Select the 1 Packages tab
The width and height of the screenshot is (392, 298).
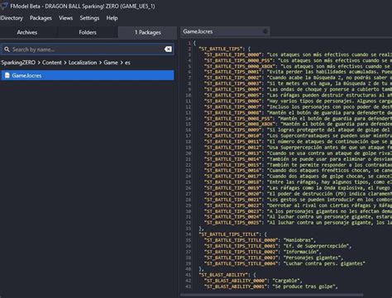[147, 32]
